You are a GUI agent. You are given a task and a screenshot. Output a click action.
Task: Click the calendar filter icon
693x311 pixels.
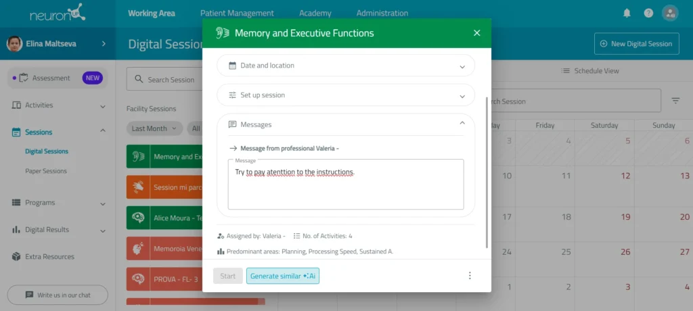click(675, 101)
